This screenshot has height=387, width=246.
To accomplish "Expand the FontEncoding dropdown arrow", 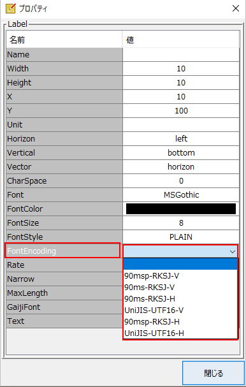I will tap(233, 251).
